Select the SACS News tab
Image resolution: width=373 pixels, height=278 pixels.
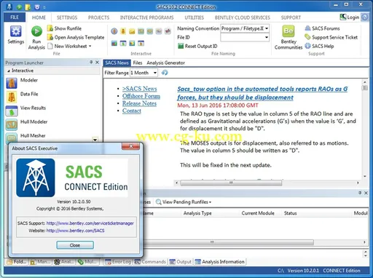117,63
